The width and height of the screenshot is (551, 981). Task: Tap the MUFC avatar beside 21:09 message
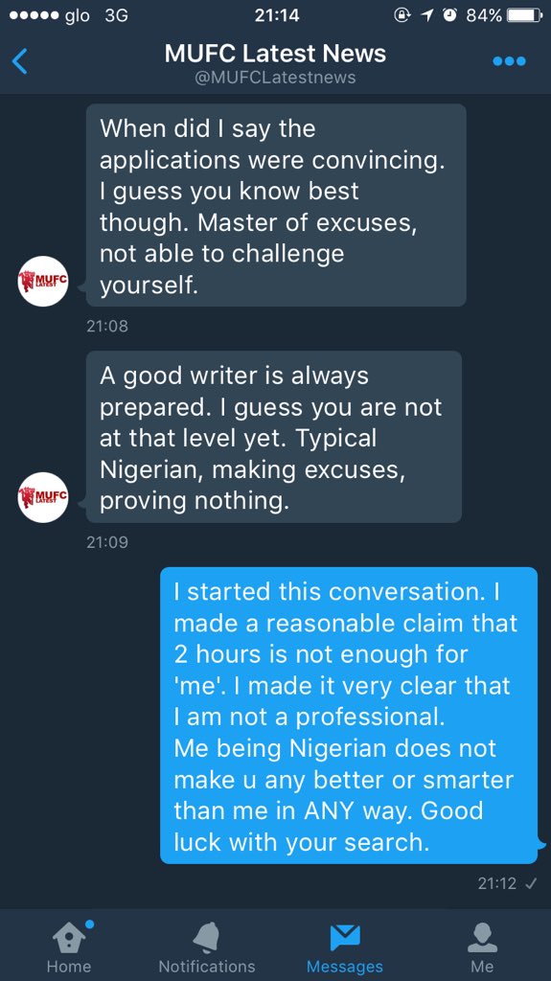(x=42, y=497)
